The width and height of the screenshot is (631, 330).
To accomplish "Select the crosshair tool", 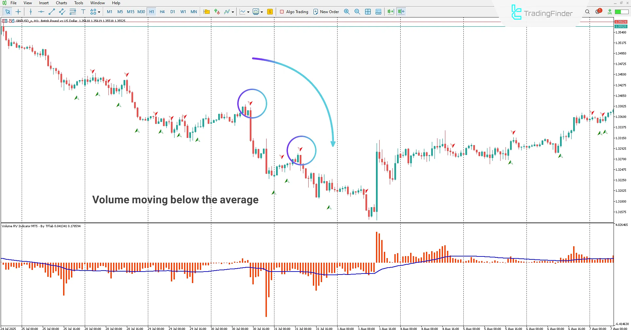I will (18, 11).
